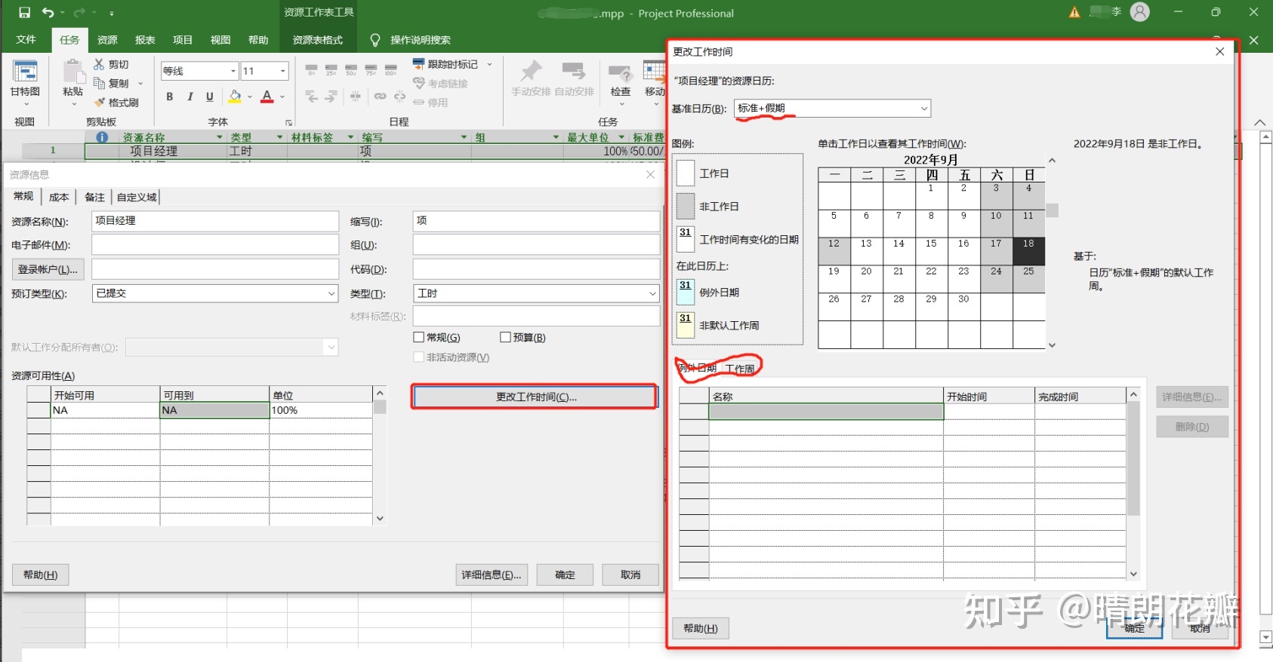Switch to the 工作周 tab

tap(740, 369)
